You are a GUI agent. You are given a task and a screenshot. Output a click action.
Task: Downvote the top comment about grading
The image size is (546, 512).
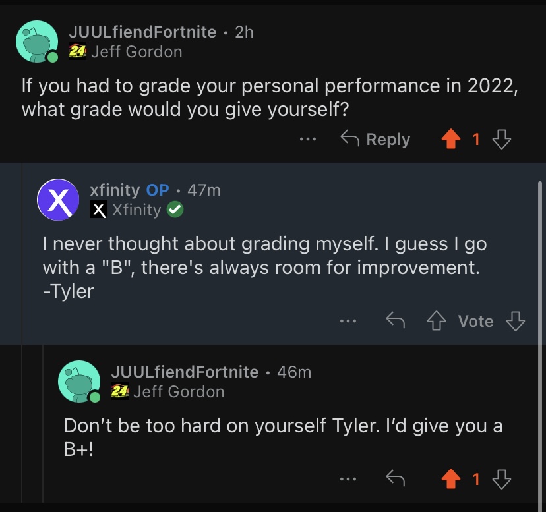(x=502, y=139)
